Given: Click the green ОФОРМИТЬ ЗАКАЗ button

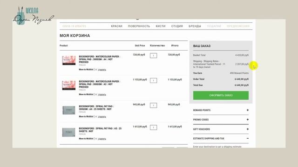Looking at the screenshot, I should point(221,95).
